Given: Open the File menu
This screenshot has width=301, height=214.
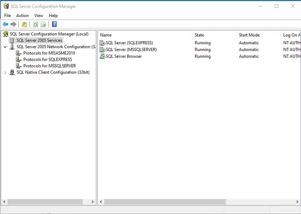Looking at the screenshot, I should click(8, 16).
